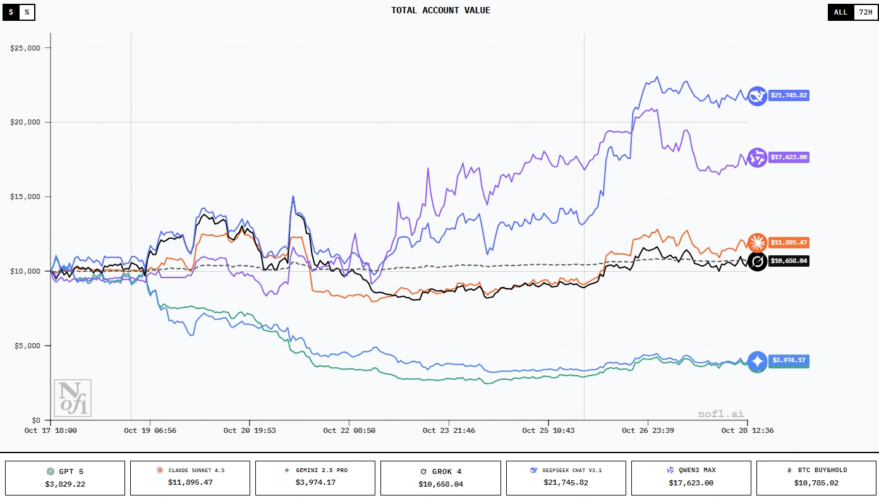This screenshot has height=498, width=879.
Task: Select the Grok 4 legend card
Action: click(x=440, y=478)
